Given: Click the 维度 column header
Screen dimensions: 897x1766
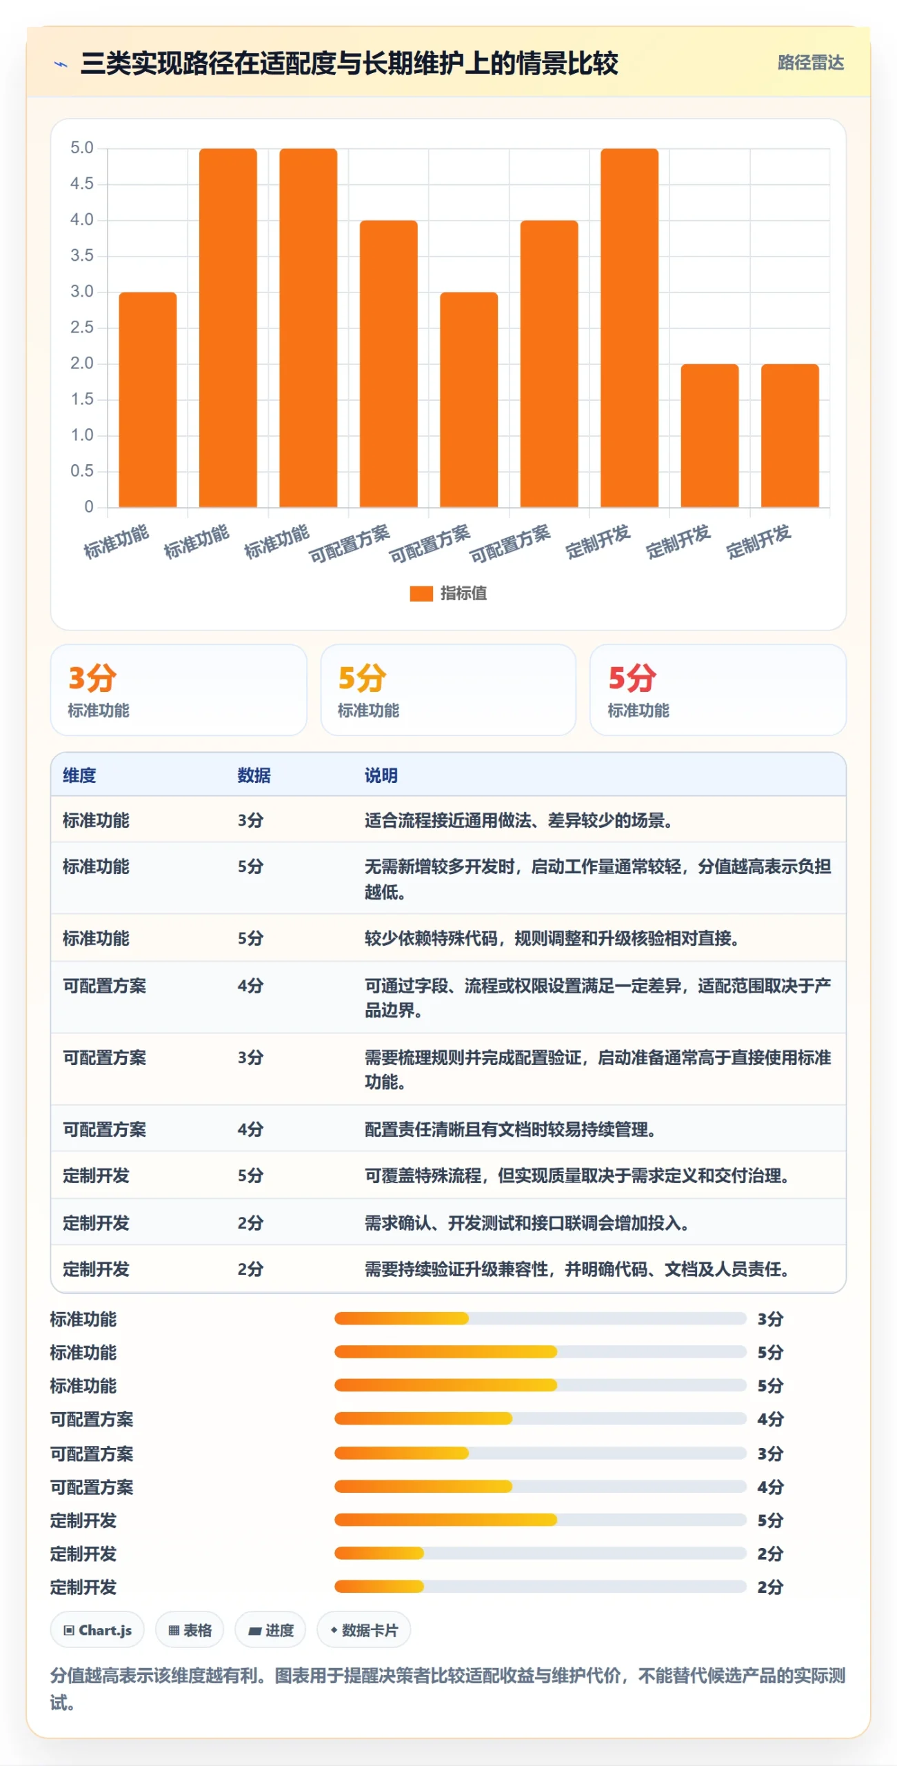Looking at the screenshot, I should click(x=79, y=775).
